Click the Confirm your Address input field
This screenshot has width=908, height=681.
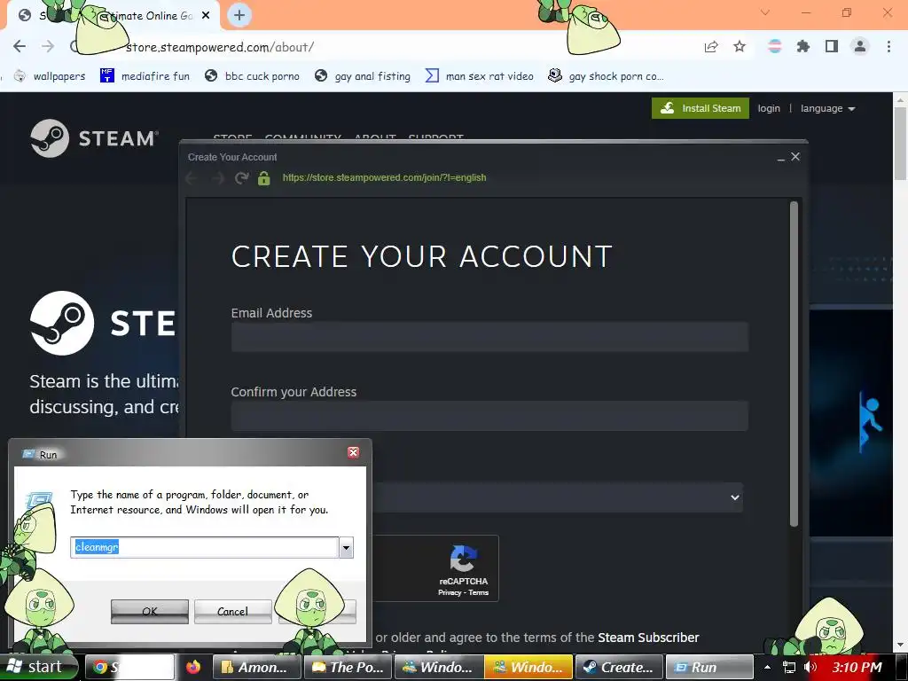(x=489, y=416)
